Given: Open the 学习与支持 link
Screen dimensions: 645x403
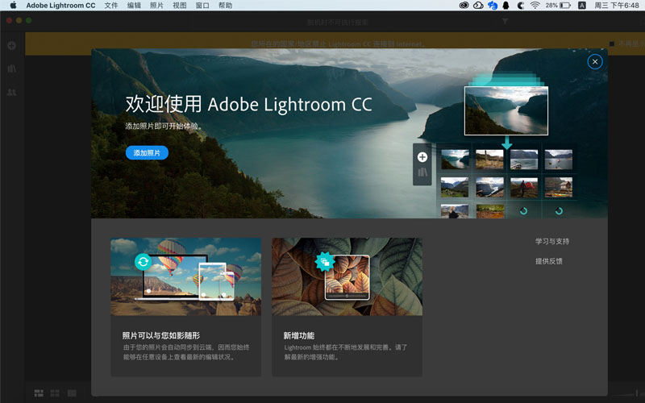Looking at the screenshot, I should click(x=552, y=241).
